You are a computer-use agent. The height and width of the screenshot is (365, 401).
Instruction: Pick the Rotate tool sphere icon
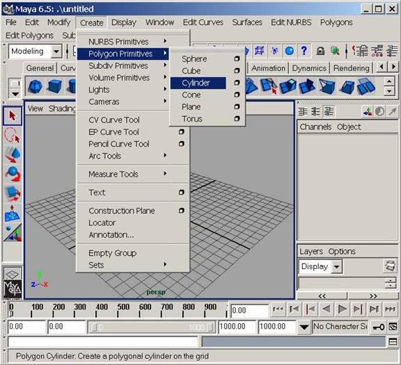point(13,174)
